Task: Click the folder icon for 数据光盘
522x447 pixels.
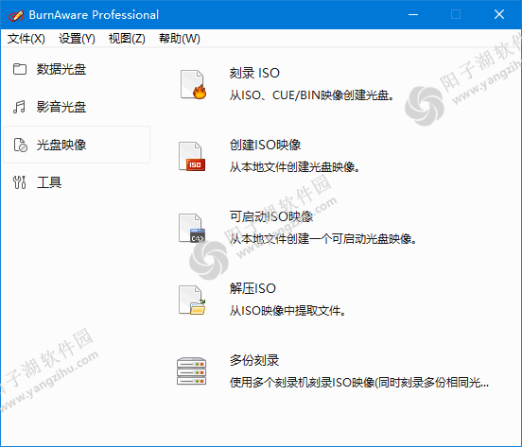Action: pyautogui.click(x=20, y=69)
